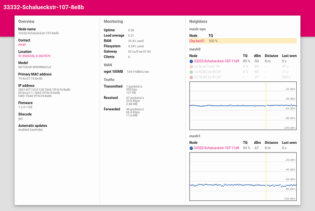Click the Neighbors section heading
The height and width of the screenshot is (211, 315).
[198, 22]
